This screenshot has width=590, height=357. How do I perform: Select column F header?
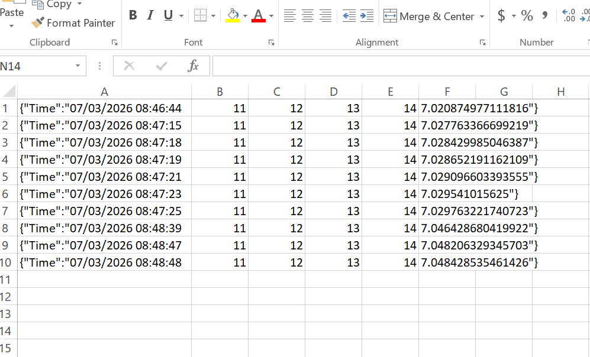[447, 92]
